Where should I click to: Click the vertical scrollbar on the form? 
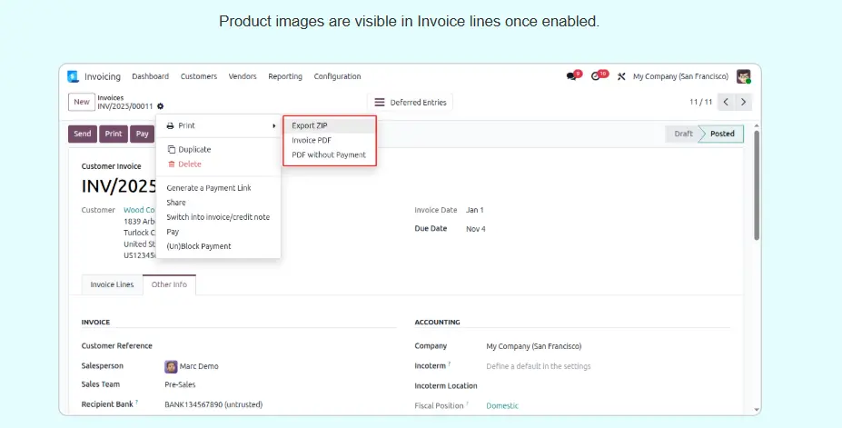[756, 182]
